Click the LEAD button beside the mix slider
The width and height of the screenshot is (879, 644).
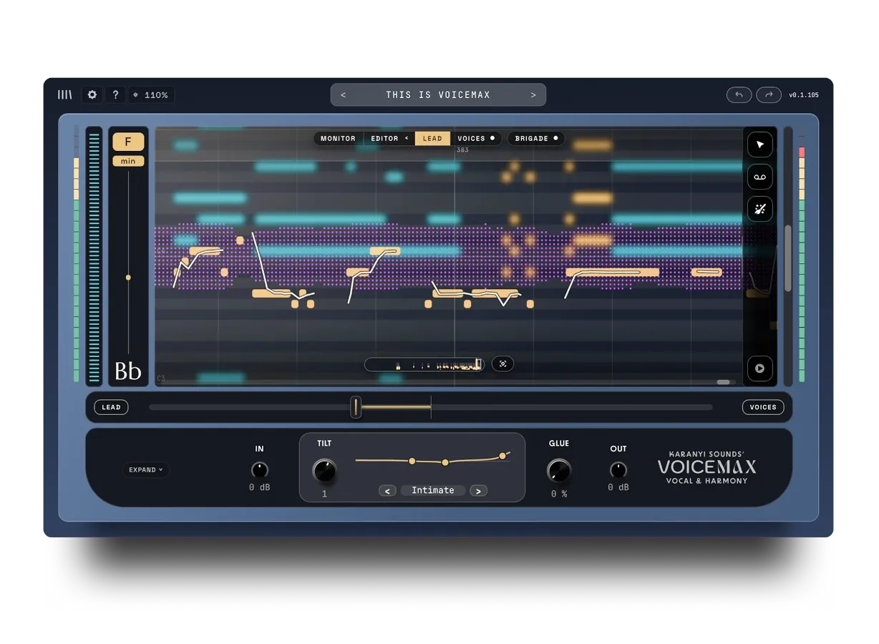click(111, 407)
